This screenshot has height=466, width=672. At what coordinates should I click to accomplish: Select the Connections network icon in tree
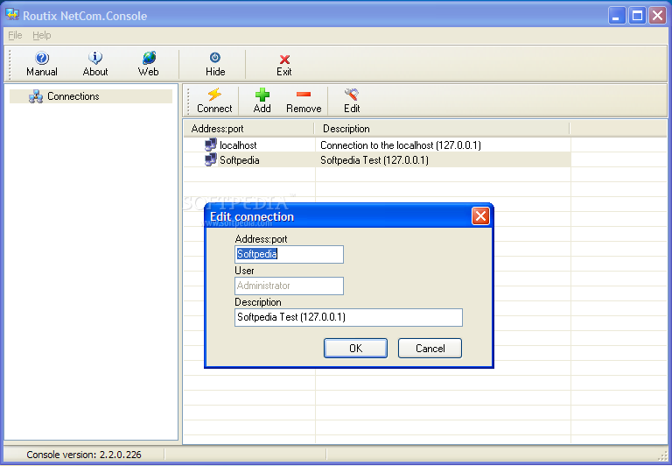click(36, 96)
